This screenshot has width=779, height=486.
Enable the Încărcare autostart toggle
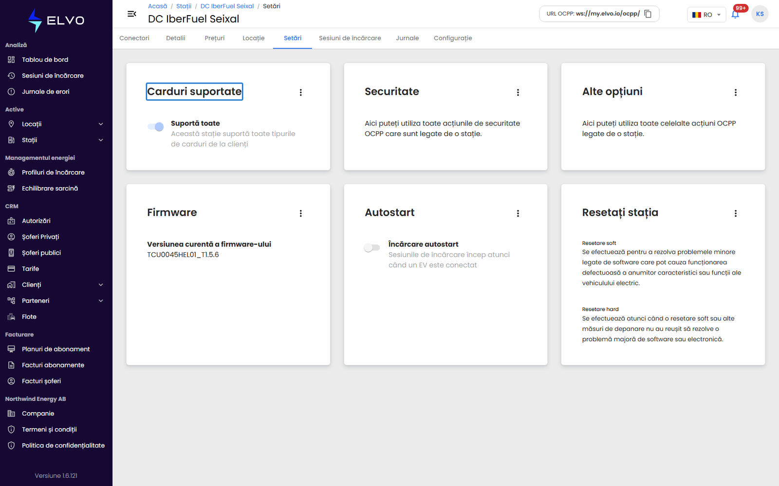[x=372, y=248]
